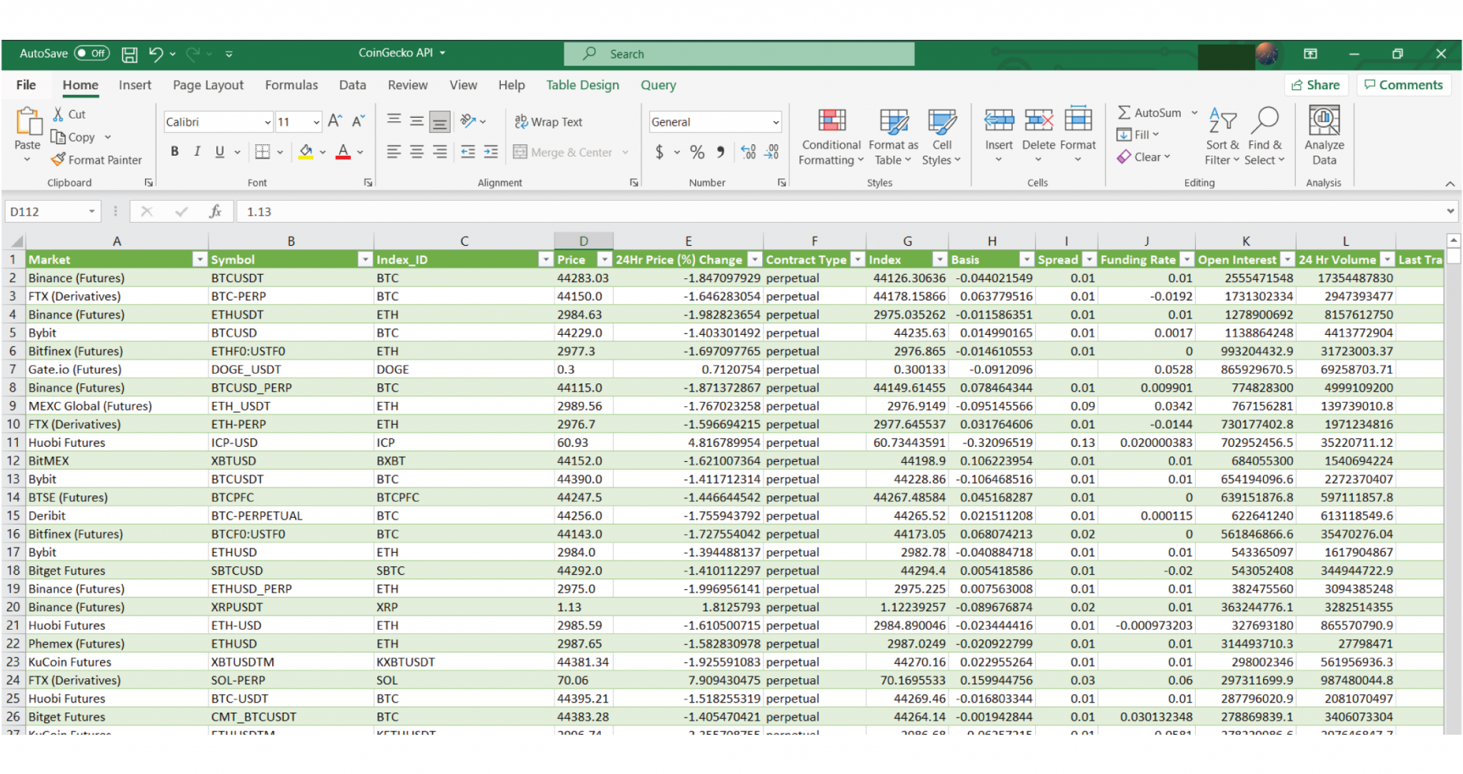Apply the yellow fill color swatch

coord(306,152)
